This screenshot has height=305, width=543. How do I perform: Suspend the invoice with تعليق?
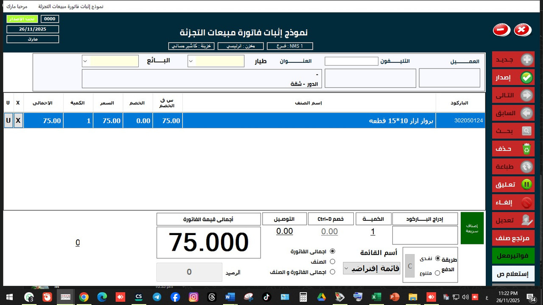[x=513, y=184]
